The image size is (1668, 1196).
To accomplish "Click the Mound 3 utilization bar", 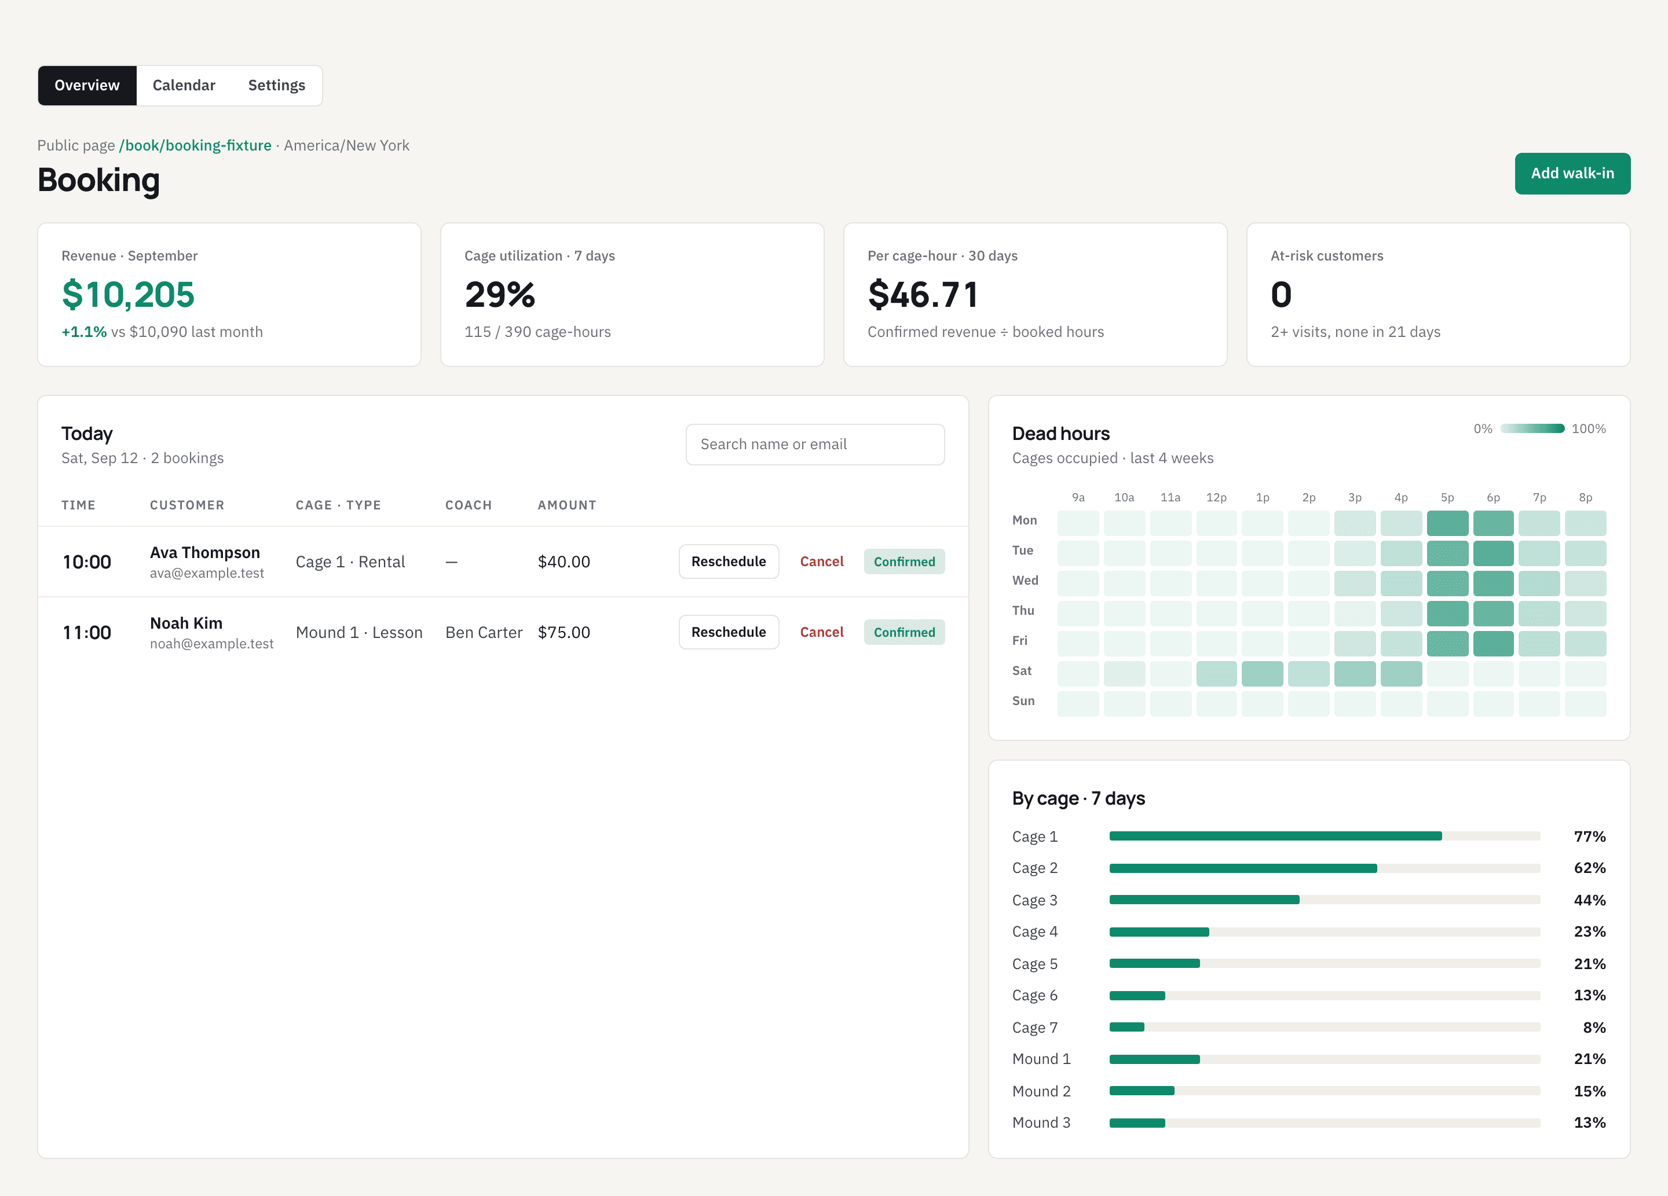I will [1325, 1122].
